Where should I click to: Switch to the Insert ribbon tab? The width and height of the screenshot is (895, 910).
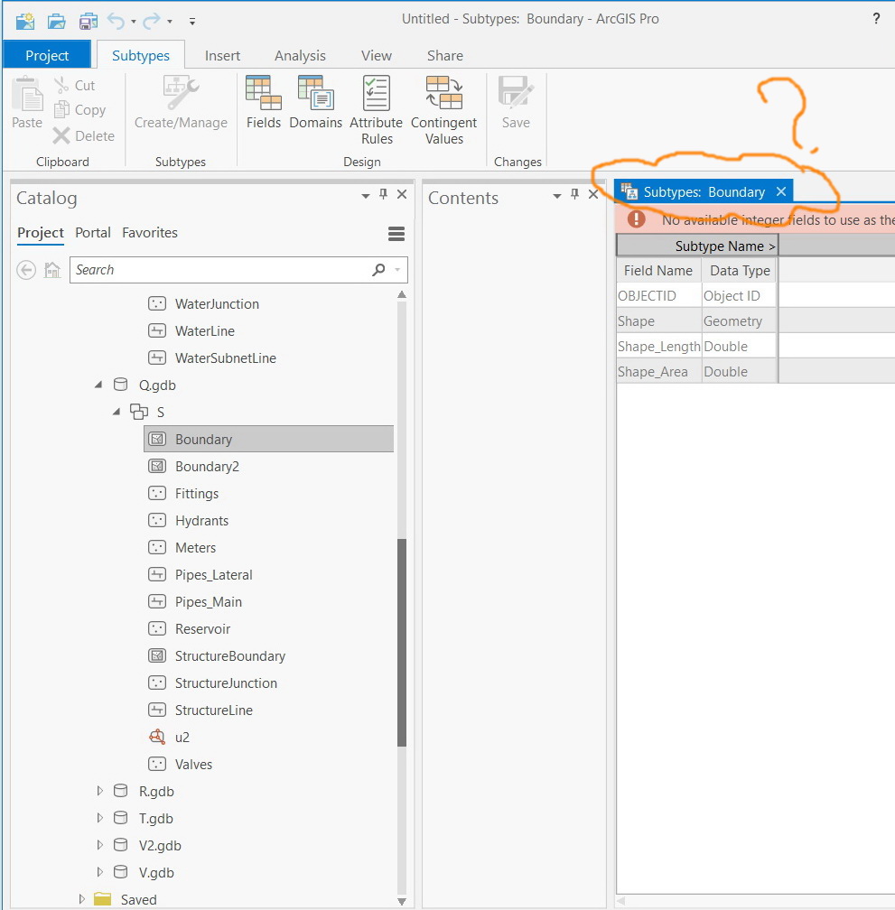tap(222, 55)
